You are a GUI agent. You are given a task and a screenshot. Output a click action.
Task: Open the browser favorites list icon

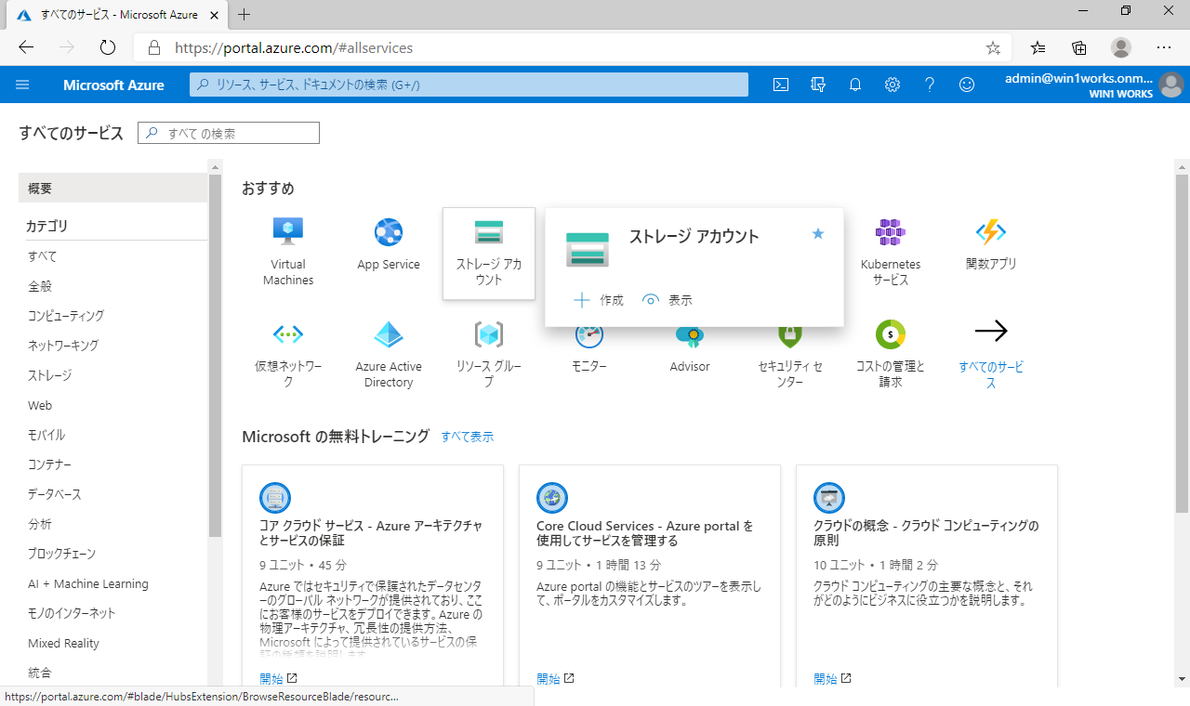coord(1038,47)
